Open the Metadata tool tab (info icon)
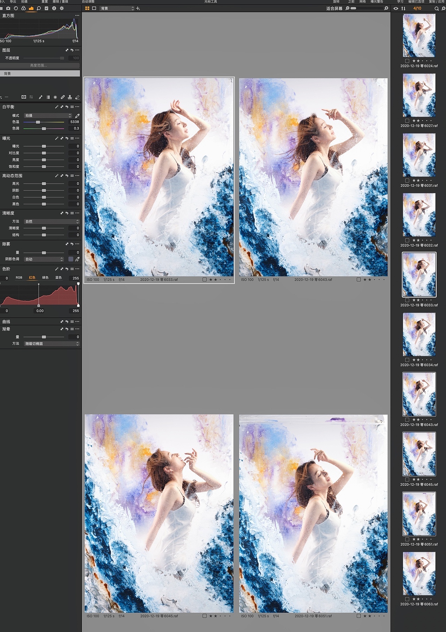Viewport: 446px width, 632px height. click(x=54, y=8)
